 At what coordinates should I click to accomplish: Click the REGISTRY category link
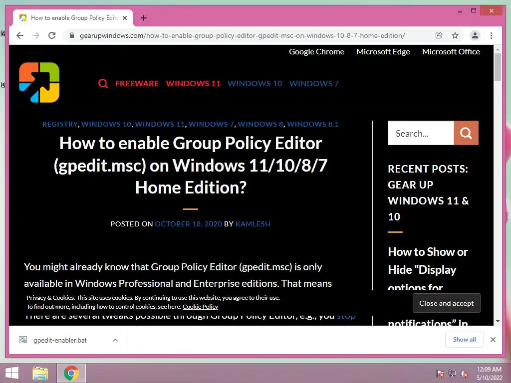click(60, 124)
